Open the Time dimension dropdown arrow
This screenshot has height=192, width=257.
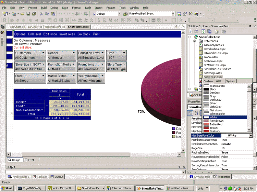pyautogui.click(x=124, y=53)
